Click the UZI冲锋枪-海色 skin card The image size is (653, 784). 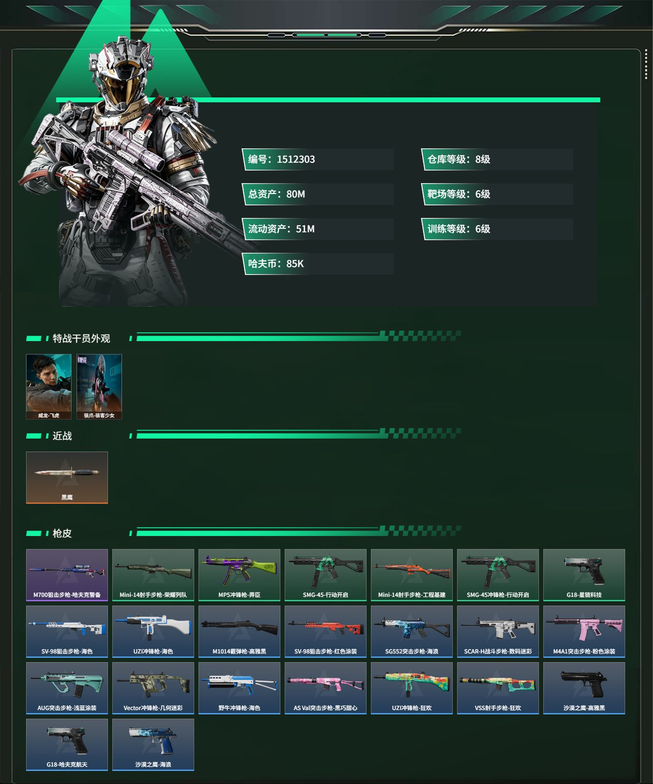click(x=153, y=631)
